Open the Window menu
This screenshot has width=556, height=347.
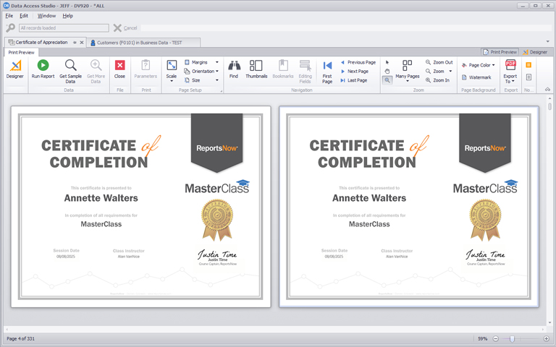tap(46, 15)
